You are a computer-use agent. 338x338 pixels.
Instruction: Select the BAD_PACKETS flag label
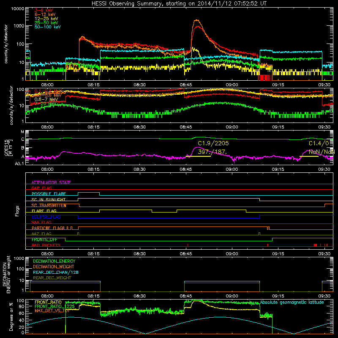46,245
